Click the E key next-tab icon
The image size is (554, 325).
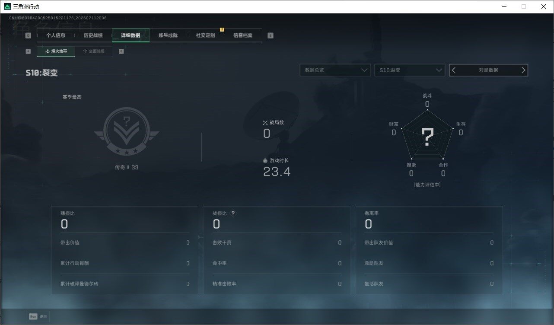click(271, 36)
